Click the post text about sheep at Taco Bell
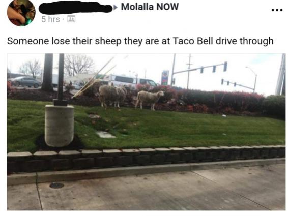The height and width of the screenshot is (216, 288). point(140,41)
